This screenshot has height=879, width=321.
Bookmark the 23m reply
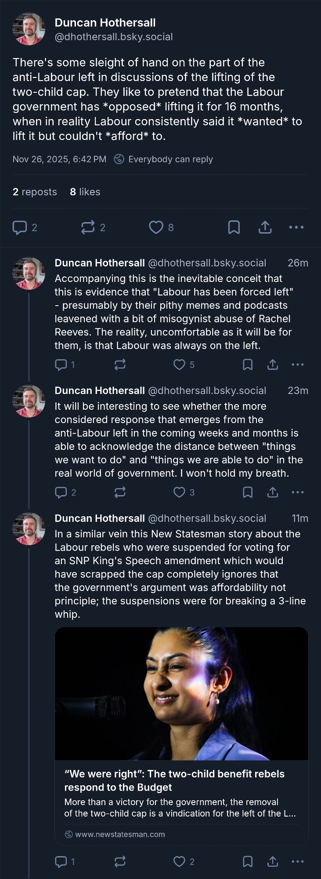[x=248, y=492]
